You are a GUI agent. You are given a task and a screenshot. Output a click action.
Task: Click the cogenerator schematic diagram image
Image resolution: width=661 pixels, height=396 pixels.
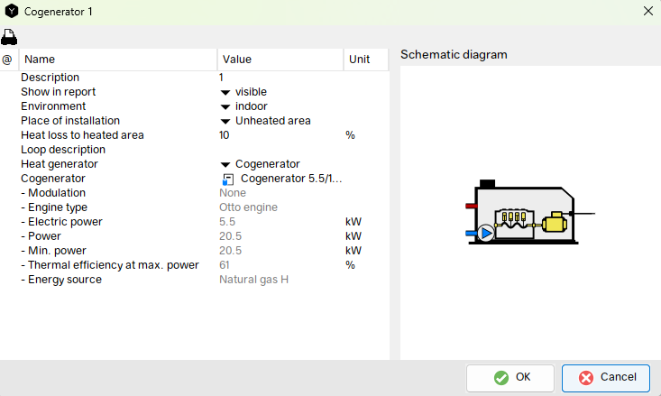click(x=528, y=212)
